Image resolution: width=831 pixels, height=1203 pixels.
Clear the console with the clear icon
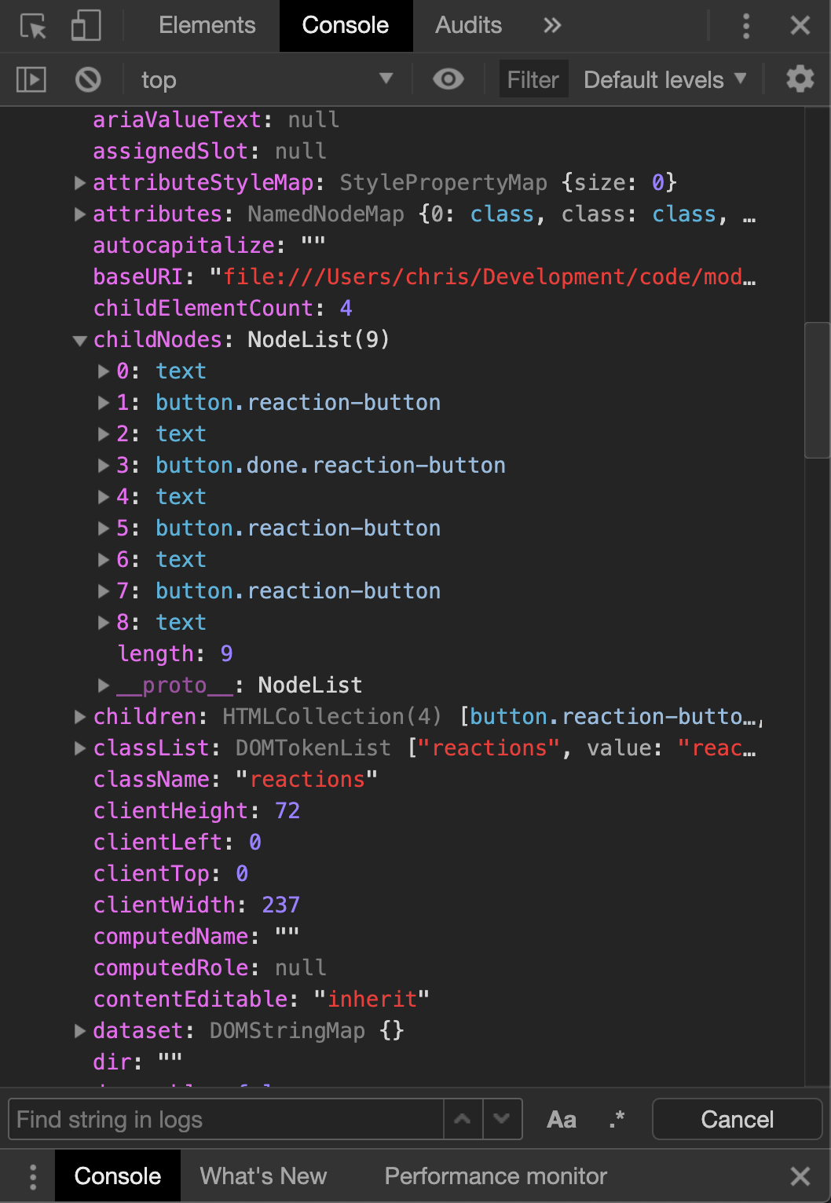coord(86,79)
